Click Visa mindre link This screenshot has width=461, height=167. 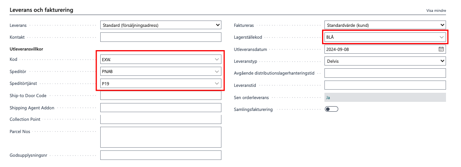point(436,11)
